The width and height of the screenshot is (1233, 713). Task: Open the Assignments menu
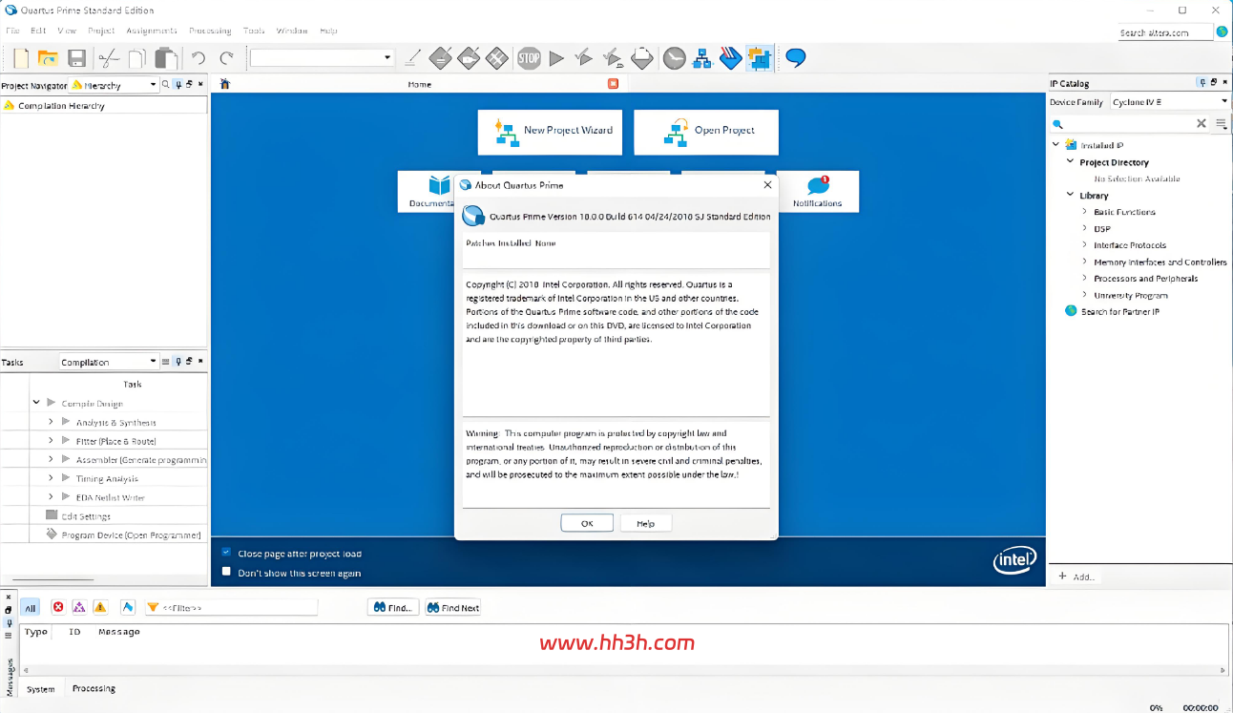click(x=152, y=31)
